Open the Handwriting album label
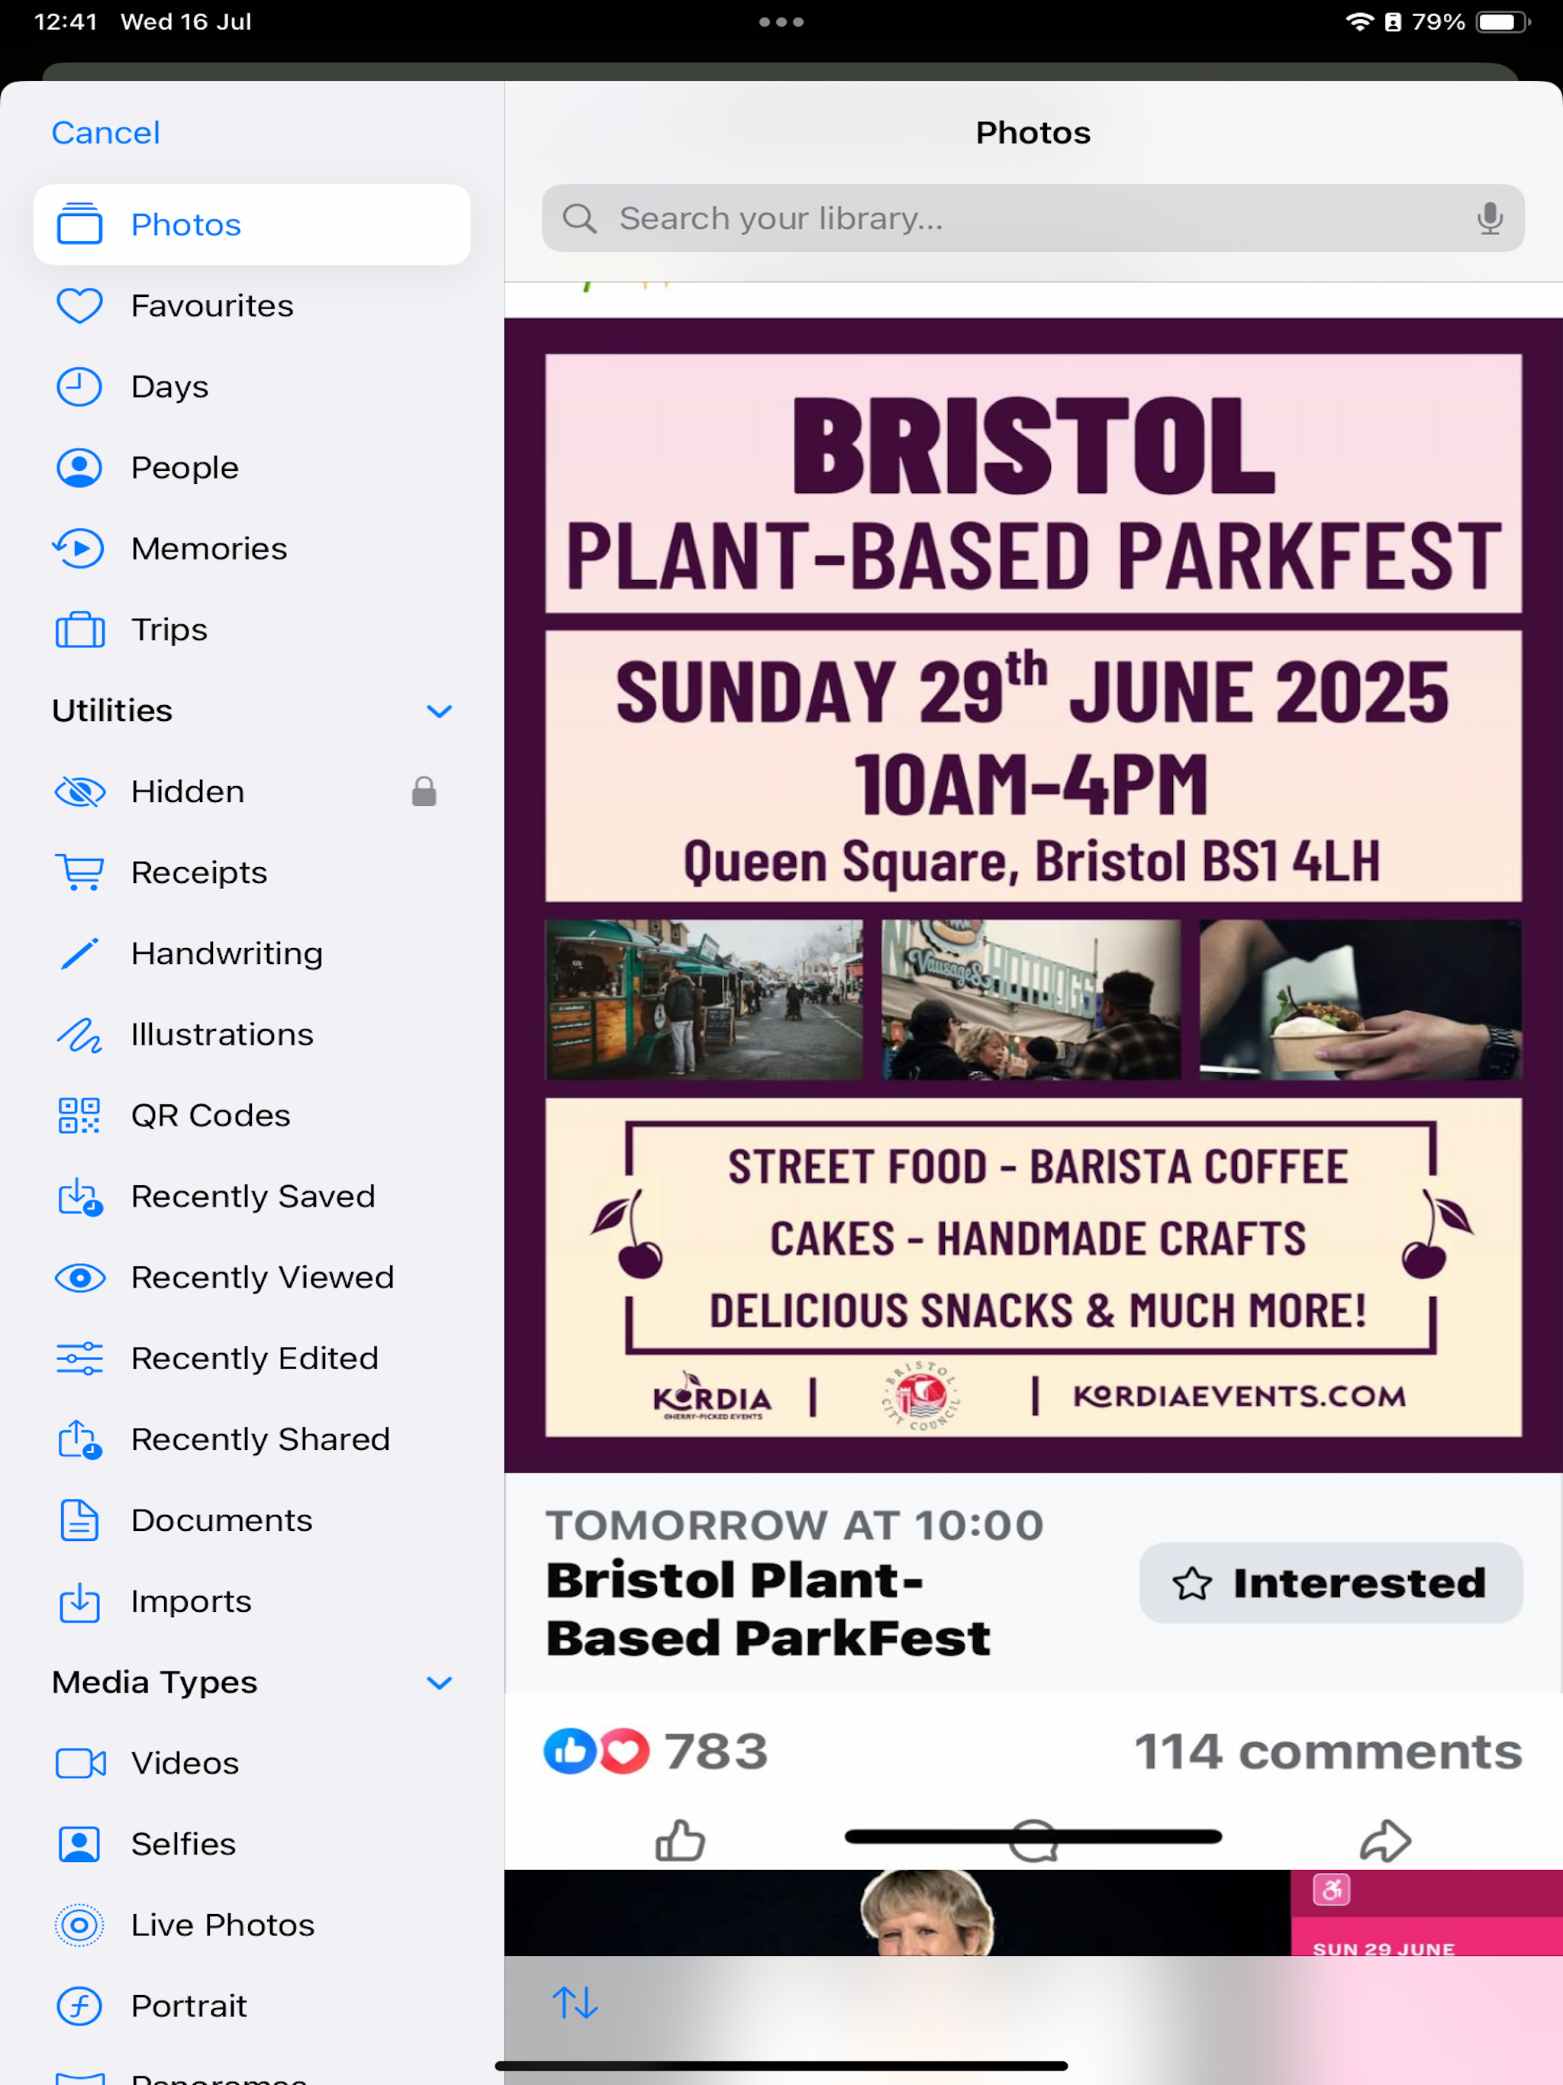The width and height of the screenshot is (1563, 2085). point(227,954)
